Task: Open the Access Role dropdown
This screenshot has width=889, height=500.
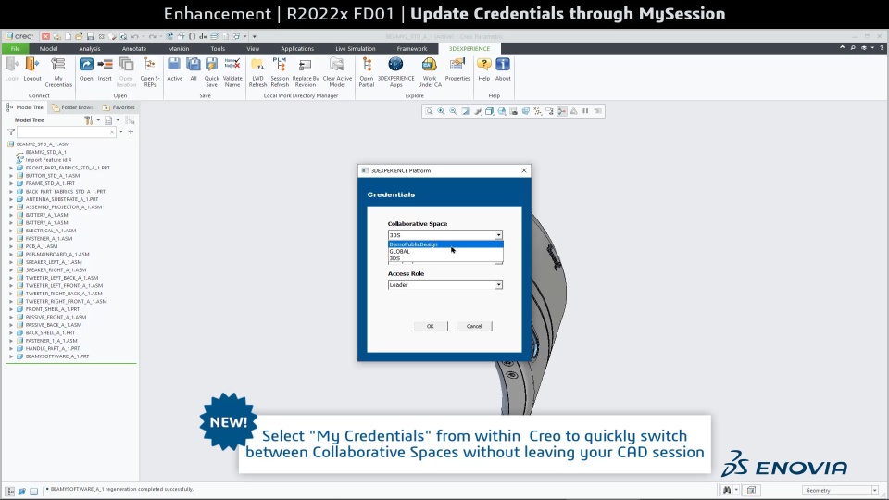Action: [445, 284]
